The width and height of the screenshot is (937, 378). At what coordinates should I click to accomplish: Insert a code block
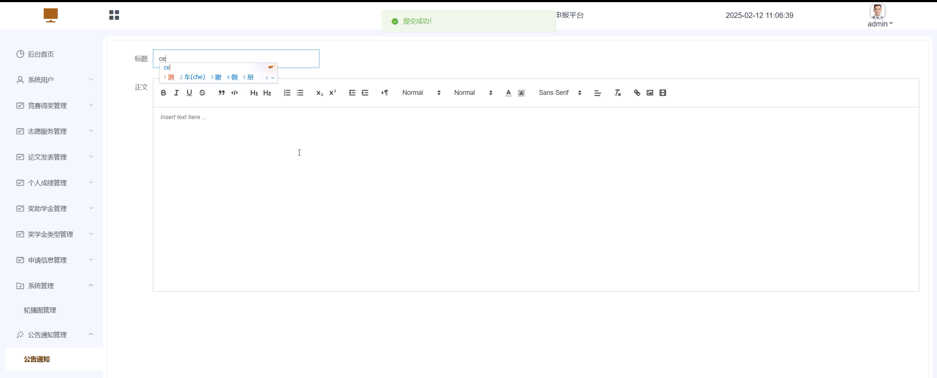tap(235, 93)
